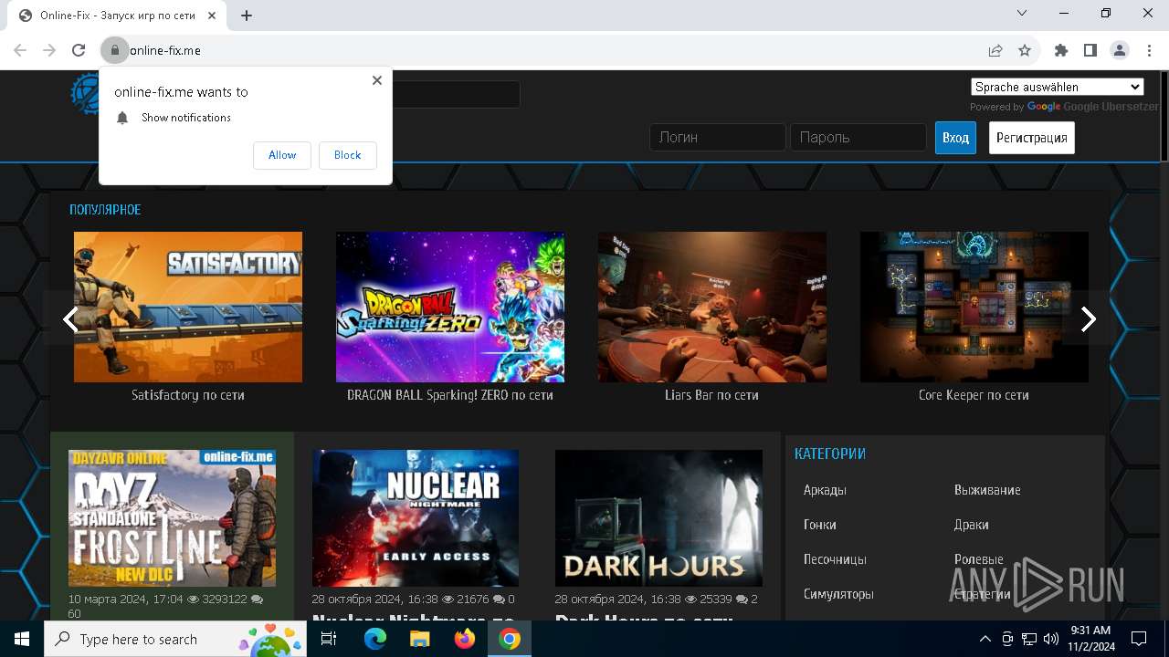Screen dimensions: 1169x657
Task: Open the Chrome profile avatar
Action: (1120, 50)
